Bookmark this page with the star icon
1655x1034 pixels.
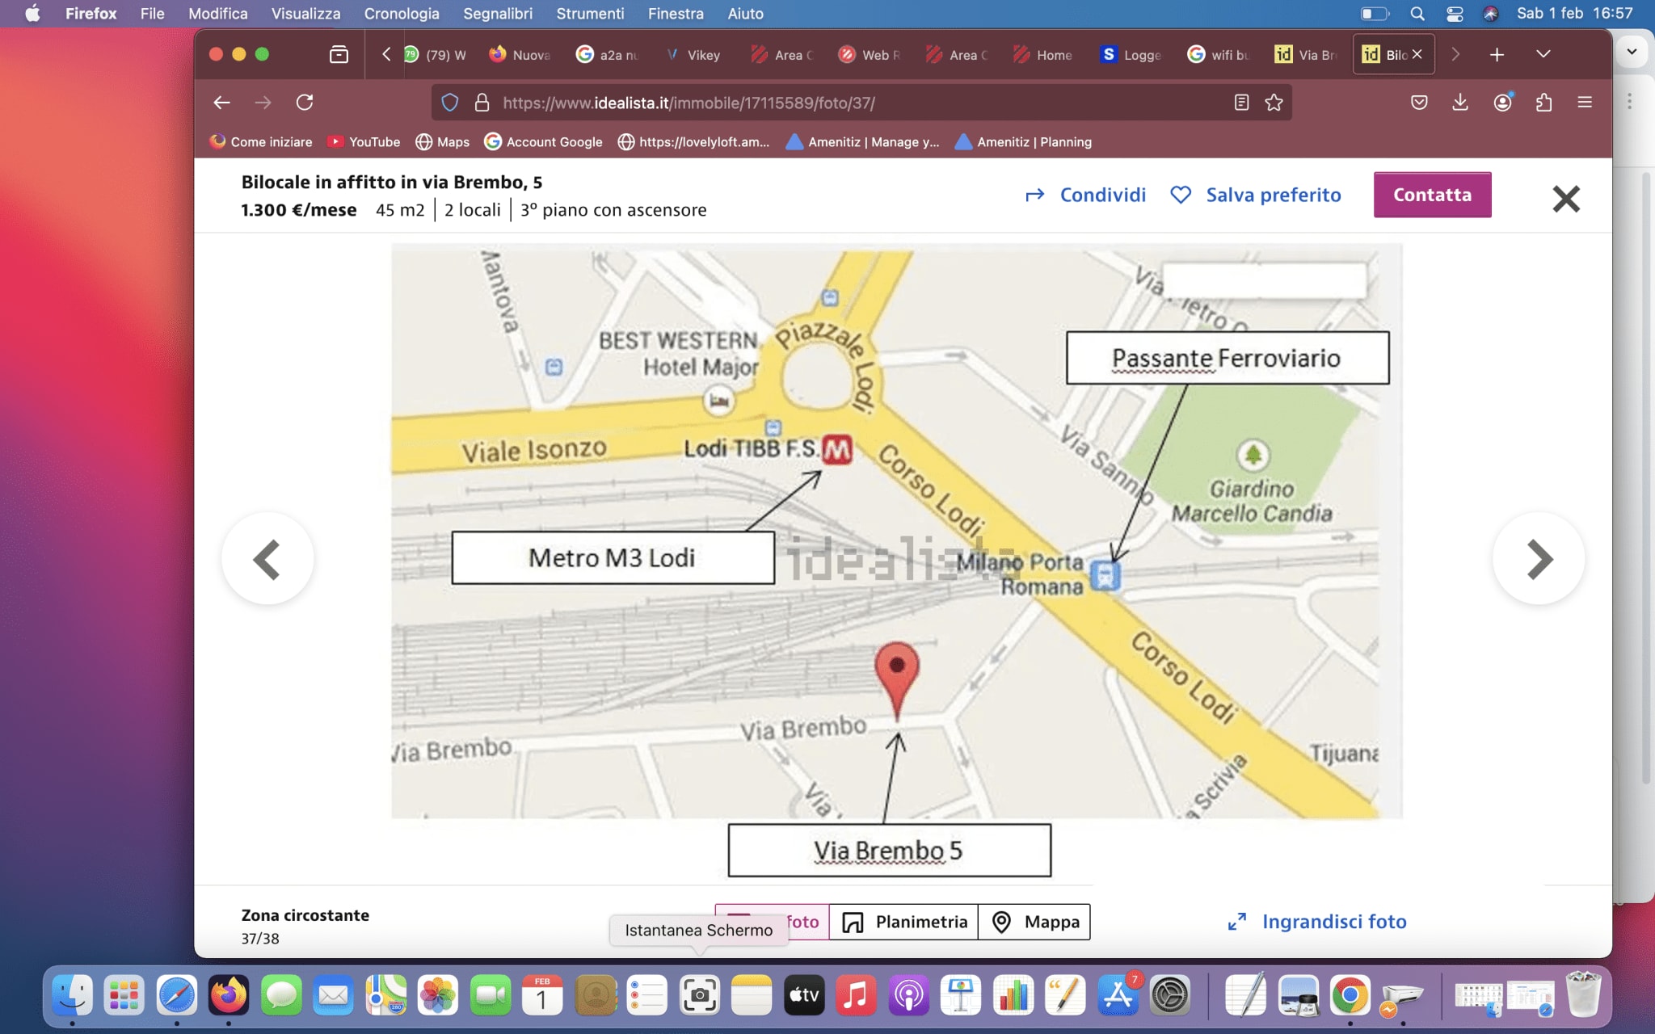pyautogui.click(x=1274, y=103)
